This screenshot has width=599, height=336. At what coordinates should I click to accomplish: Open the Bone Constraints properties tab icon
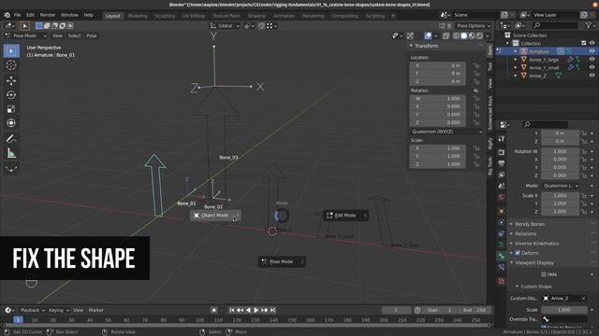tap(502, 268)
